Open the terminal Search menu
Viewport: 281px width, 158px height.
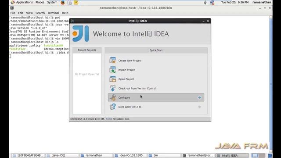pos(40,13)
